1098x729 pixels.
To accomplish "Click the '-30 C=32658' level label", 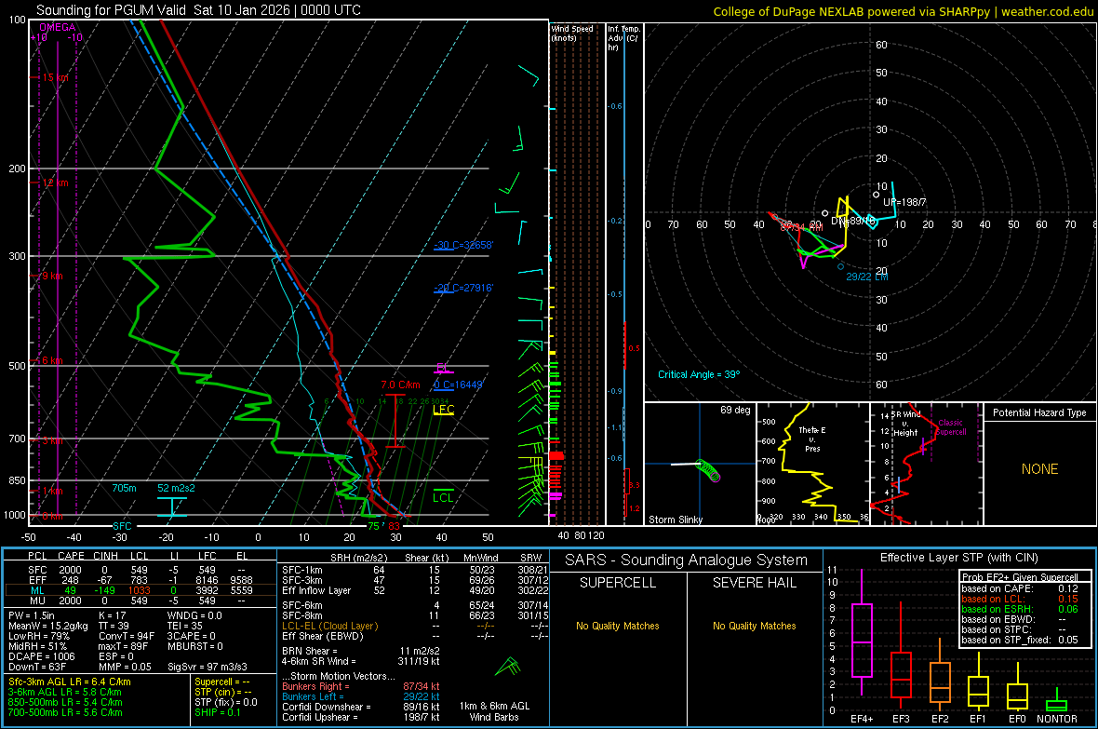I will (462, 245).
